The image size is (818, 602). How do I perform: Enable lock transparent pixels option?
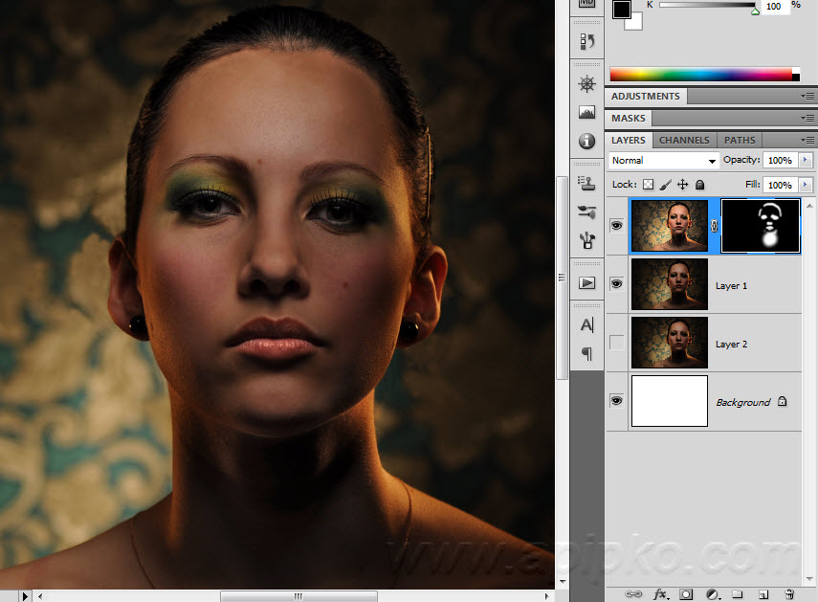pos(648,185)
